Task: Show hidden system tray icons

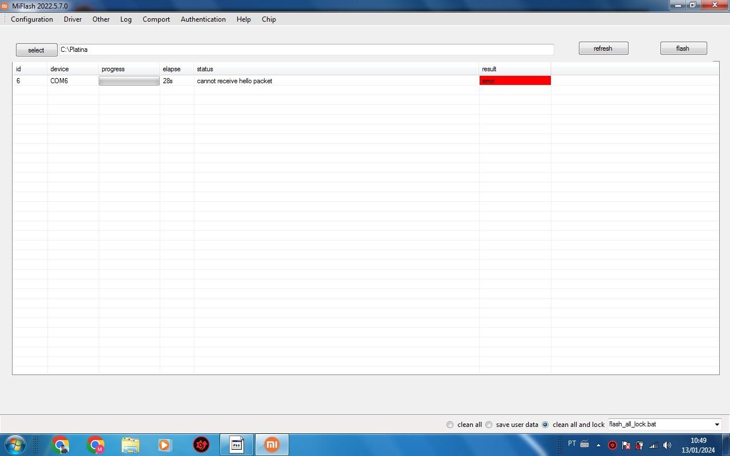Action: 598,445
